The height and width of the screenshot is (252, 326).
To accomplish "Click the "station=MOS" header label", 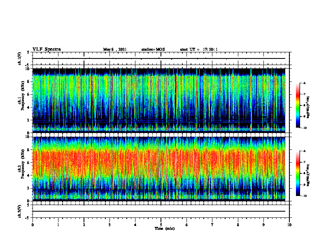I will (153, 49).
